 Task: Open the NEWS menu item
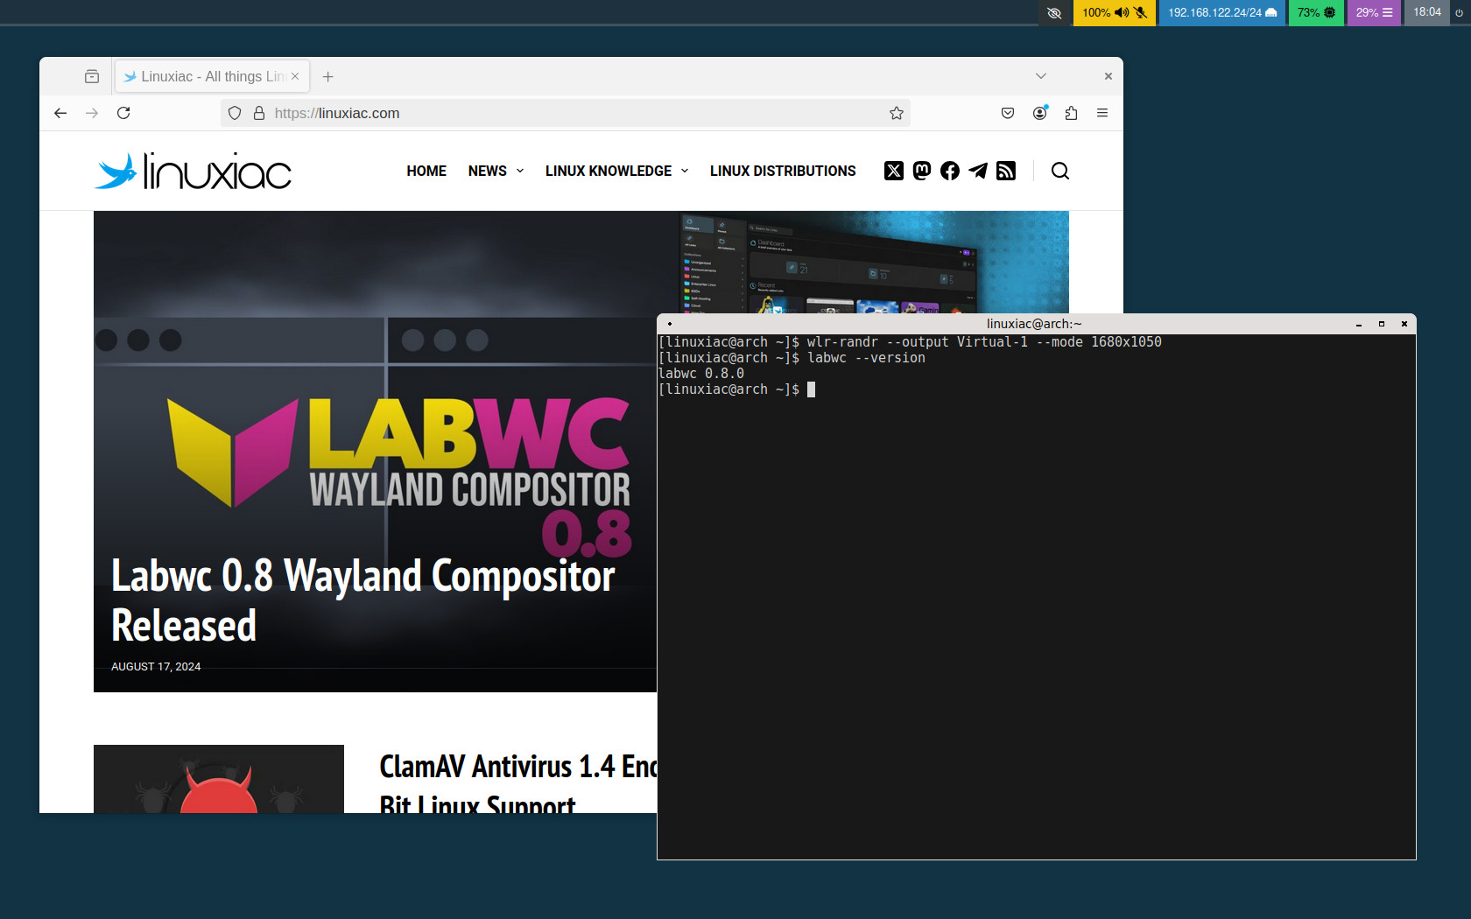487,171
